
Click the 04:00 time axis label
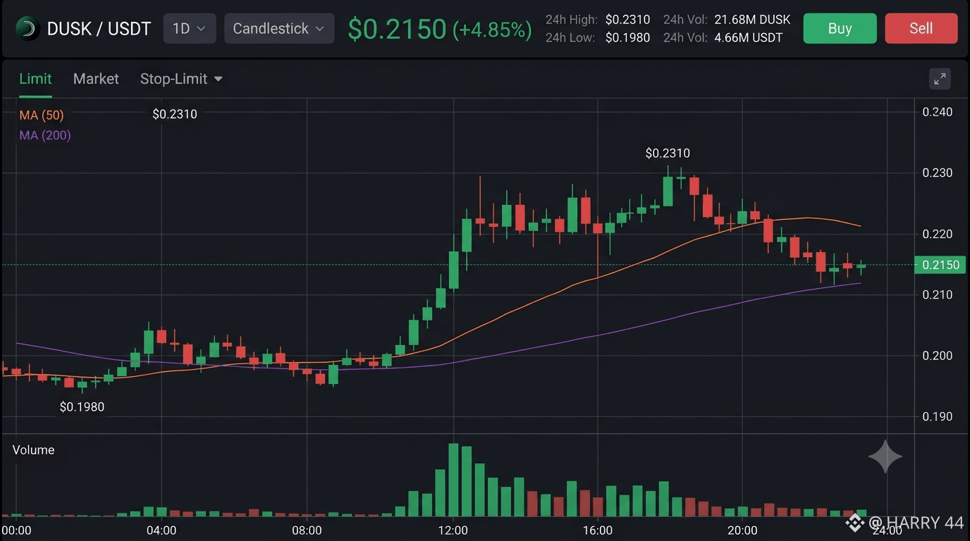pyautogui.click(x=161, y=530)
